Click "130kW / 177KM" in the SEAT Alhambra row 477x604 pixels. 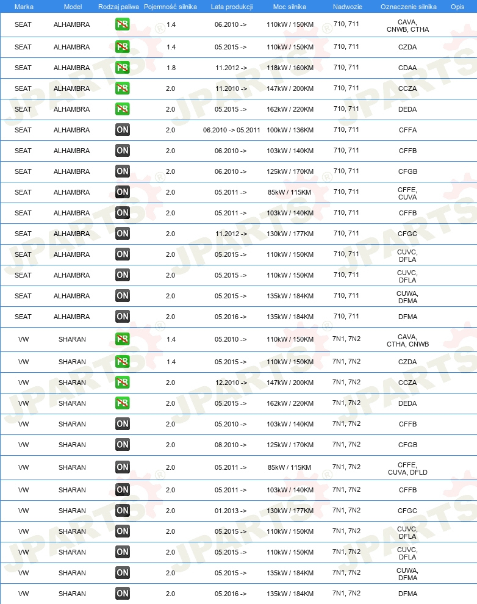tap(290, 234)
